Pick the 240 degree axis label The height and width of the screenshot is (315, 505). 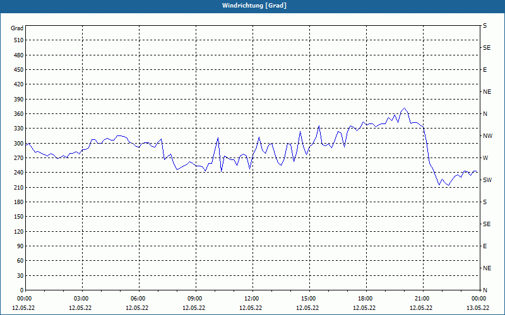19,173
